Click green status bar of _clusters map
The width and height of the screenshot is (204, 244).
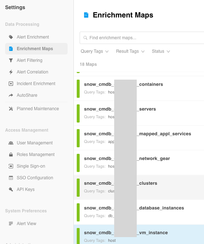(x=78, y=188)
